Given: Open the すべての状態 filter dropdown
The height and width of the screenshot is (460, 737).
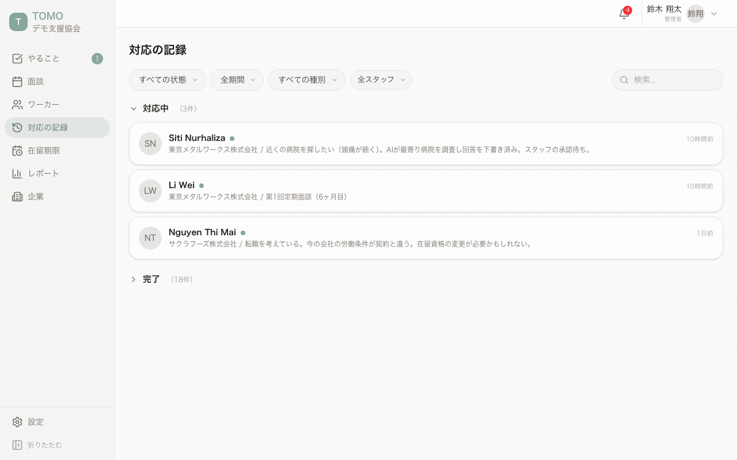Looking at the screenshot, I should coord(167,80).
